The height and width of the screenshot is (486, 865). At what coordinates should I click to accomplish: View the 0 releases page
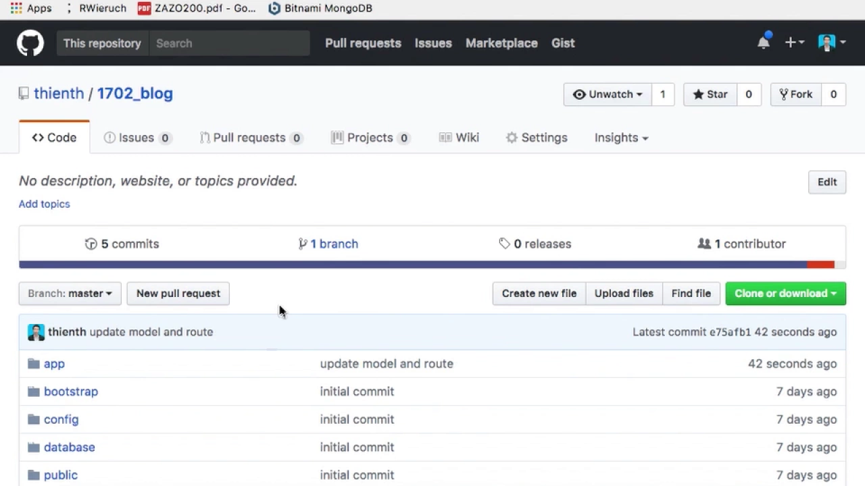pos(535,244)
